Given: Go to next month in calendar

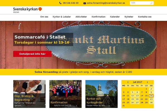Looking at the screenshot, I should [x=147, y=82].
